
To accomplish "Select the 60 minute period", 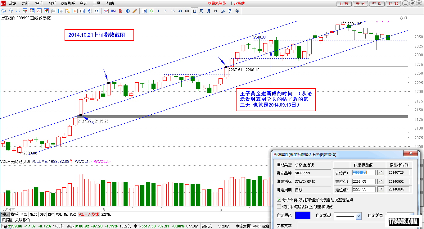I will [187, 11].
